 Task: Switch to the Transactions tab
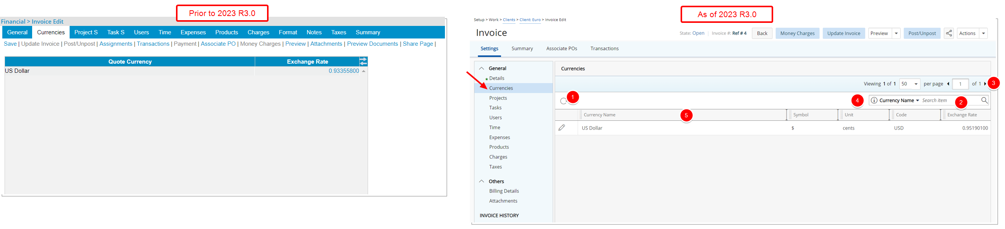604,49
